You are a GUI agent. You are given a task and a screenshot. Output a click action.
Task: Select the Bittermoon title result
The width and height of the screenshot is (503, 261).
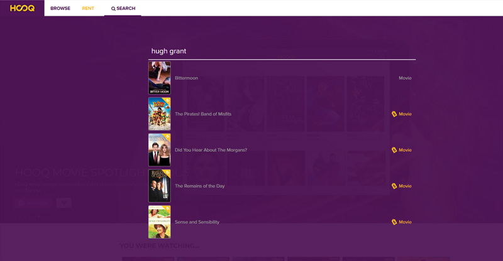click(x=186, y=78)
